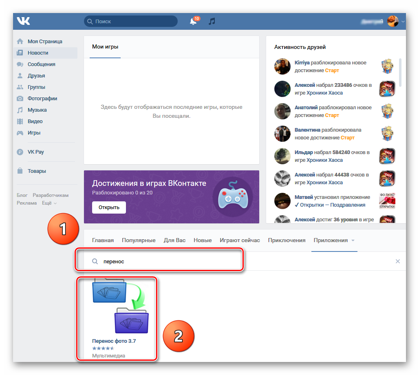419x375 pixels.
Task: Open Разработчикам footer link
Action: [x=51, y=195]
